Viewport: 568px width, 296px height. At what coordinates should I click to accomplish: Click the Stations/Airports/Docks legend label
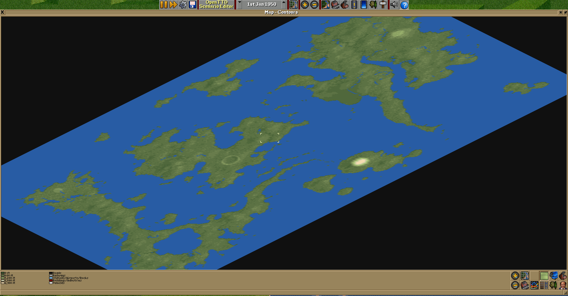[71, 278]
